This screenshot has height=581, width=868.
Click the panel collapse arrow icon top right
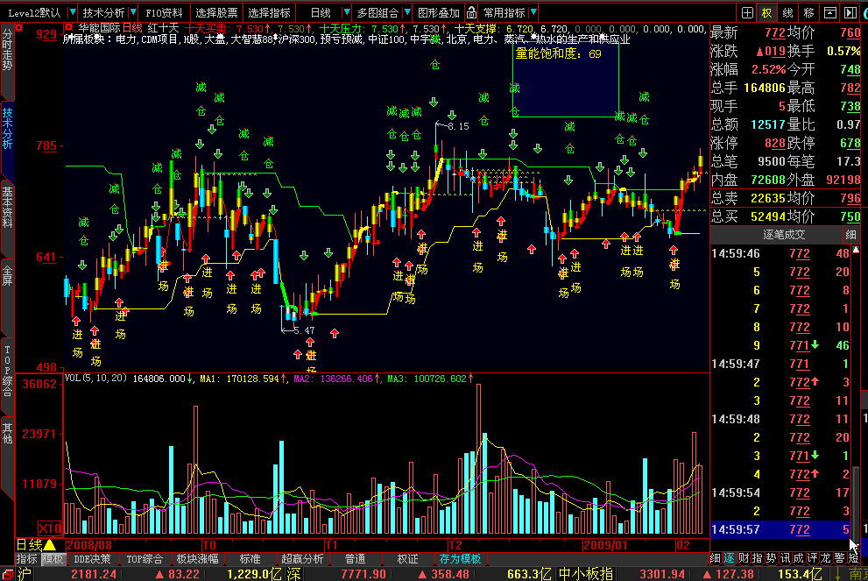[x=850, y=13]
